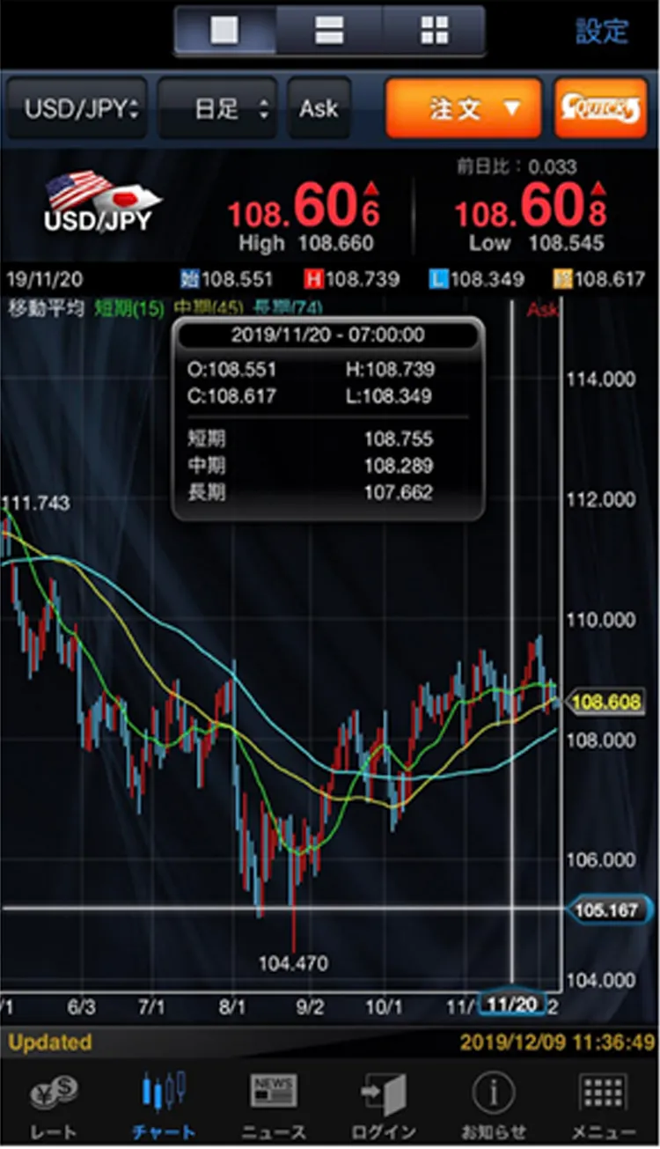Viewport: 660px width, 1149px height.
Task: Expand the USD/JPY currency pair selector
Action: (x=77, y=108)
